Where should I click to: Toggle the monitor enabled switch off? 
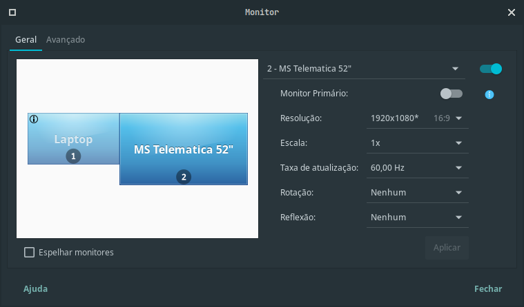pyautogui.click(x=491, y=69)
